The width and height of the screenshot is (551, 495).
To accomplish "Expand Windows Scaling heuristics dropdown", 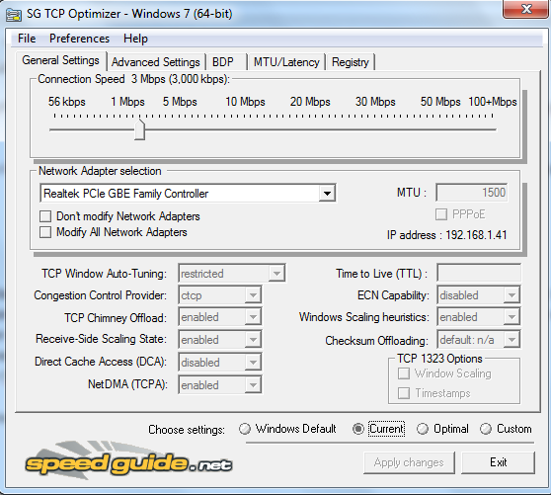I will pyautogui.click(x=512, y=317).
